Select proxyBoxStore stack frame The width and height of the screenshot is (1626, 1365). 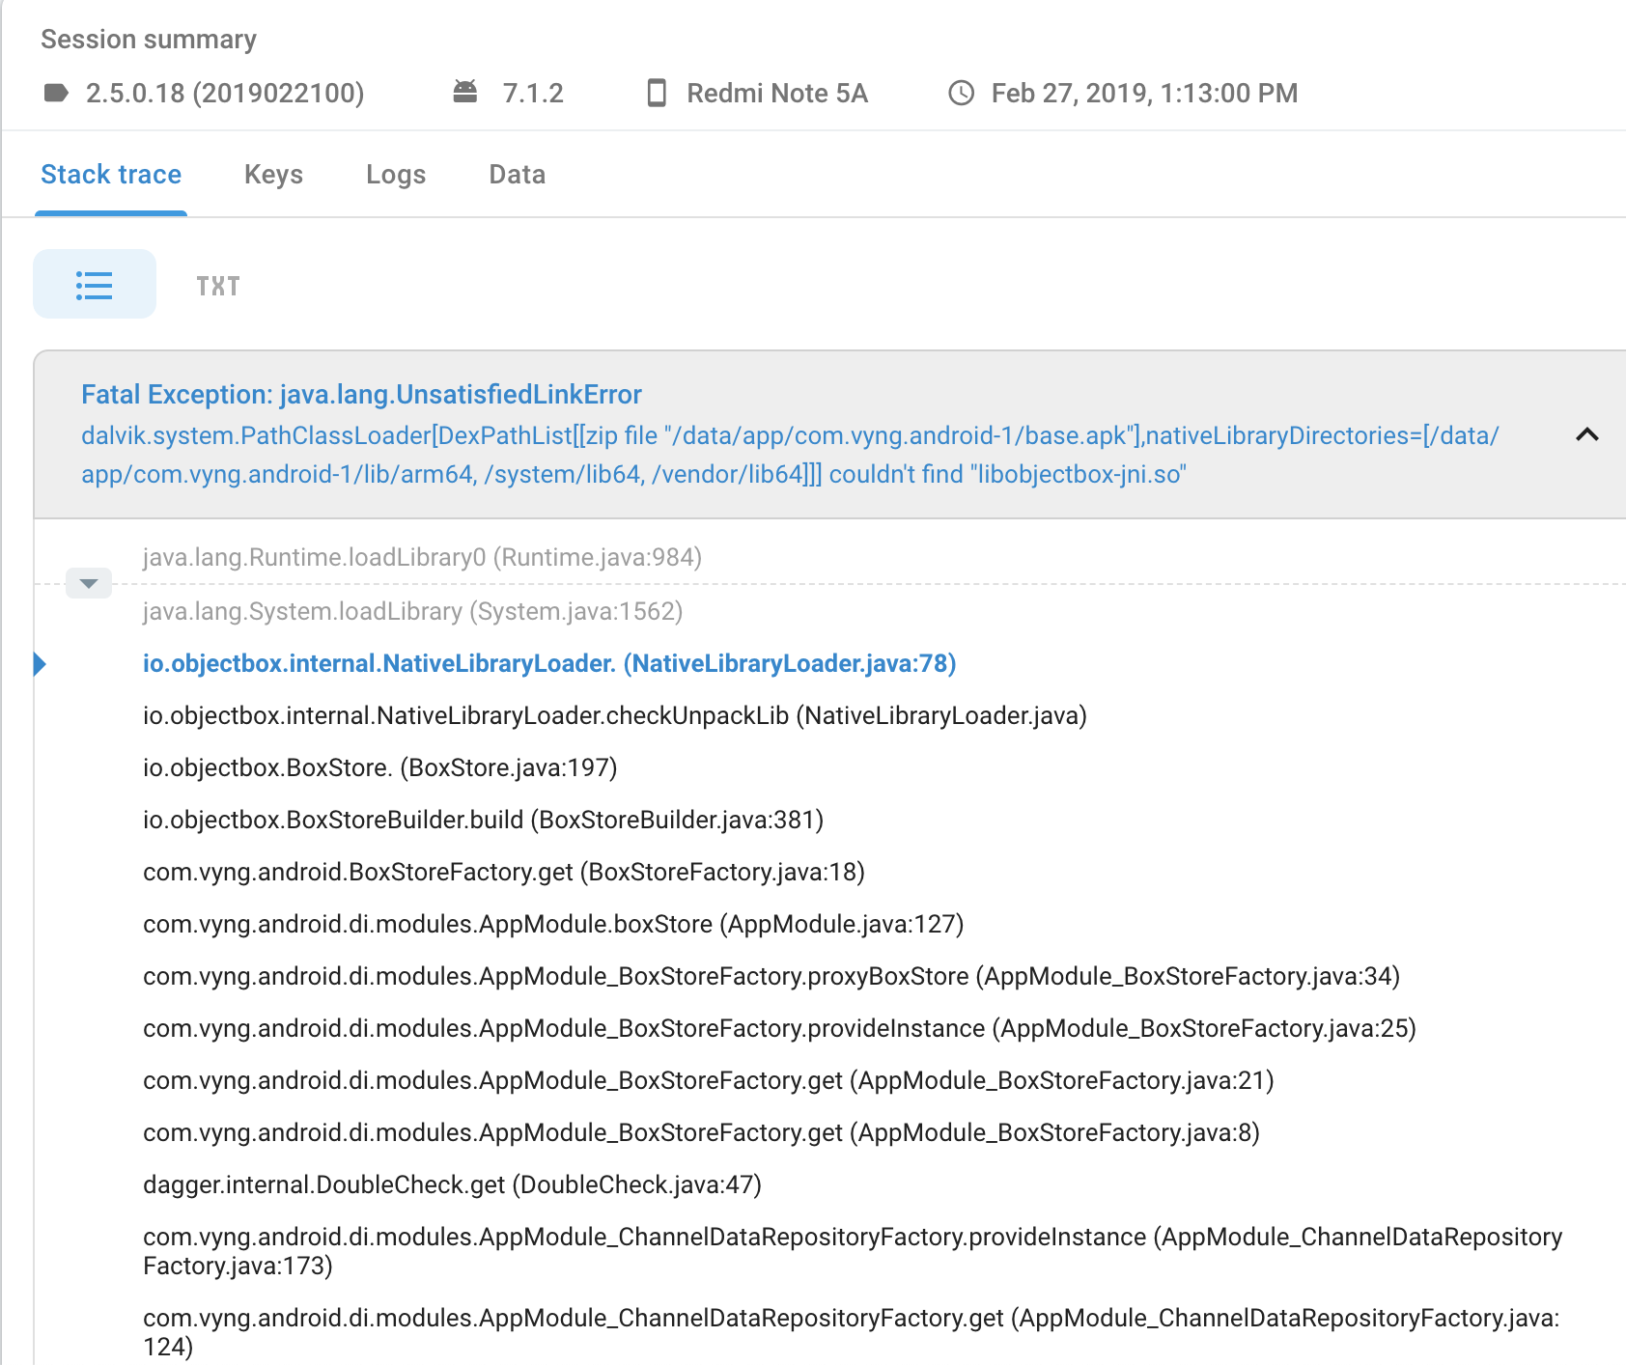[x=771, y=977]
